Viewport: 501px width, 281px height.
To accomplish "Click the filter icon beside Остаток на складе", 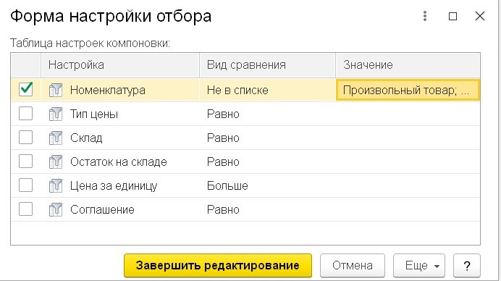I will (56, 162).
